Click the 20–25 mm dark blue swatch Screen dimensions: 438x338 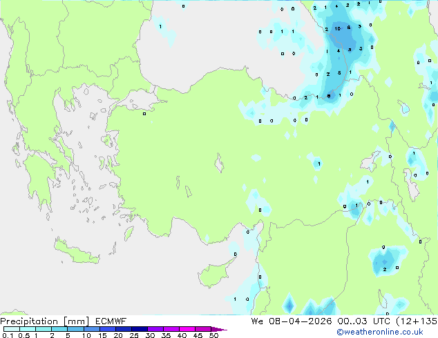click(124, 329)
